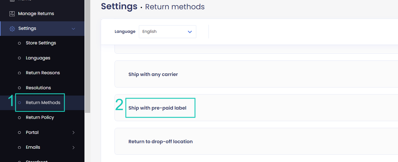This screenshot has height=162, width=398.
Task: Open Ship with any carrier method
Action: (x=153, y=74)
